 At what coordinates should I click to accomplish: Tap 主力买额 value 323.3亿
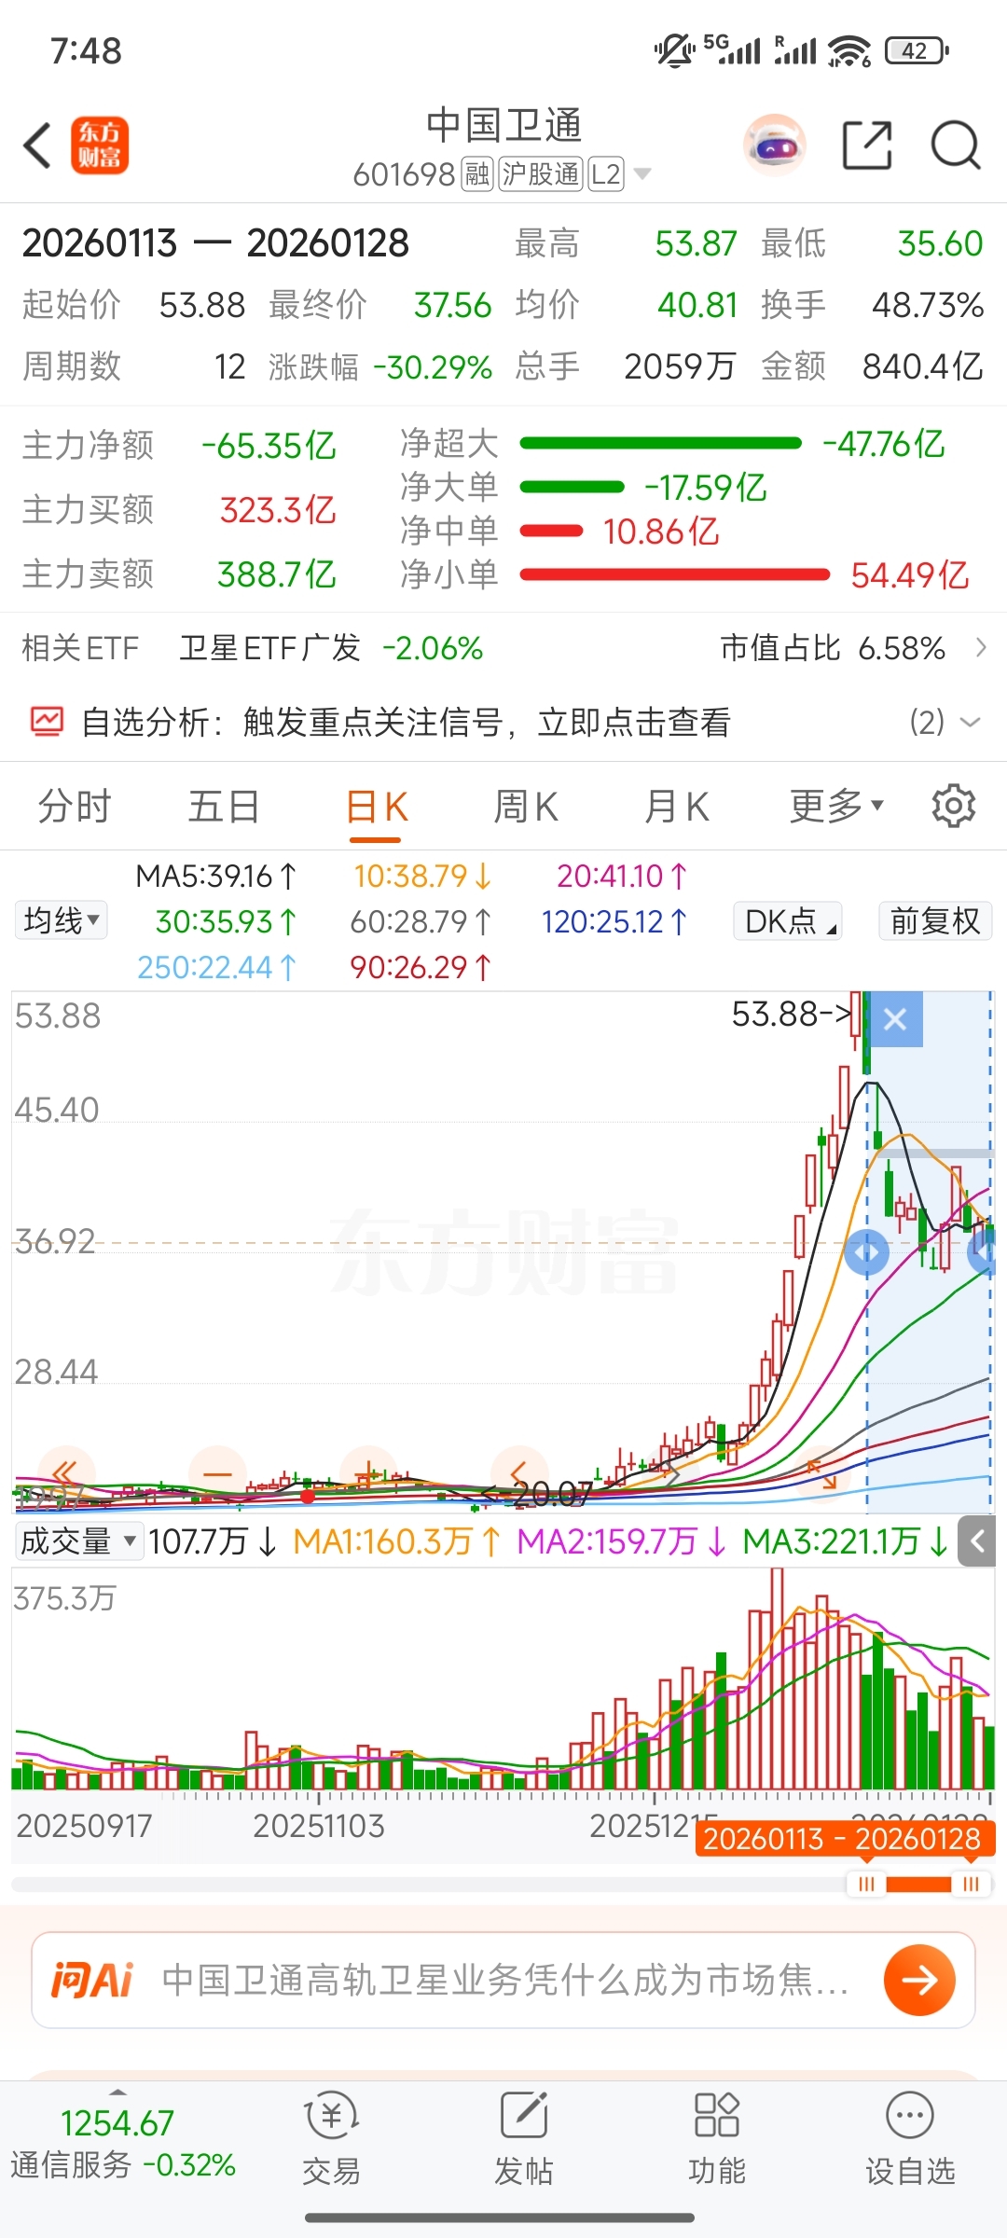pyautogui.click(x=278, y=510)
